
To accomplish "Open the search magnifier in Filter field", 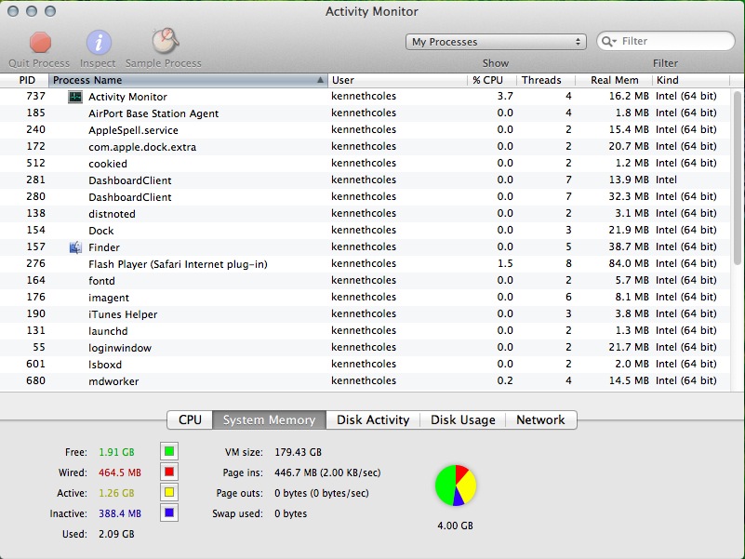I will [x=608, y=41].
